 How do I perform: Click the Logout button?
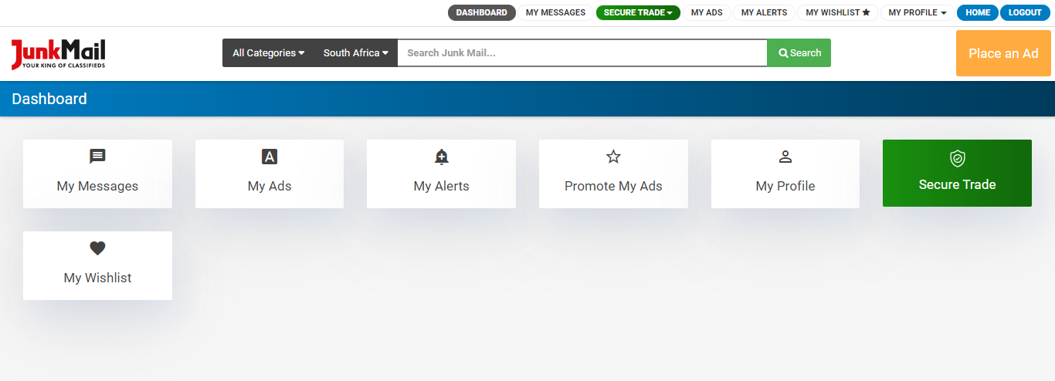tap(1025, 12)
